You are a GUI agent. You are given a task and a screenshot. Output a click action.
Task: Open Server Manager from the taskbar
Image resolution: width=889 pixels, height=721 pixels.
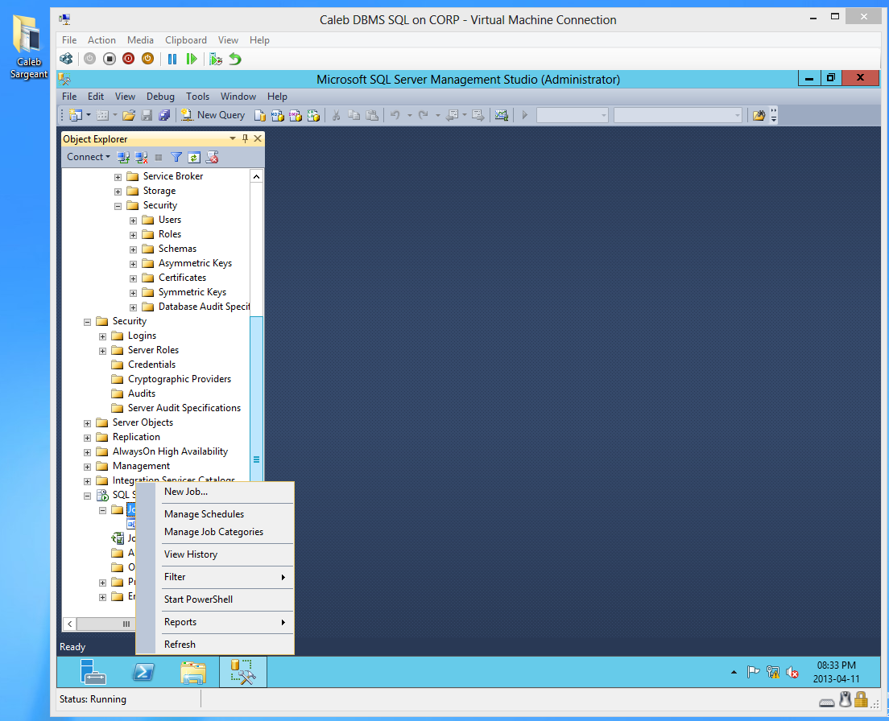93,672
